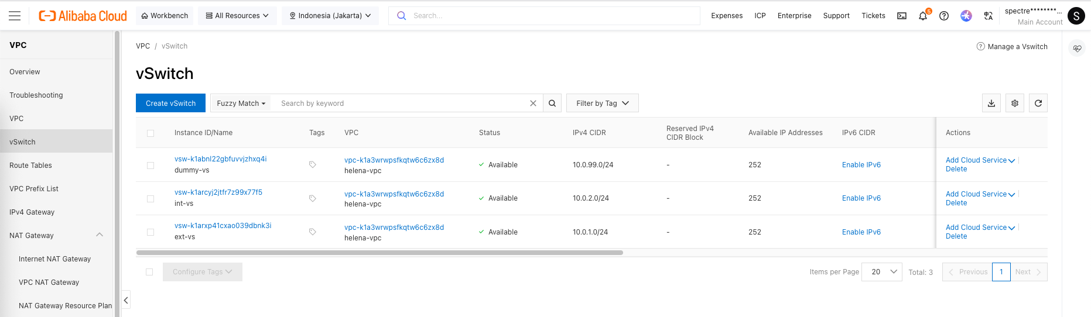The image size is (1091, 317).
Task: Open Route Tables in sidebar
Action: click(x=30, y=166)
